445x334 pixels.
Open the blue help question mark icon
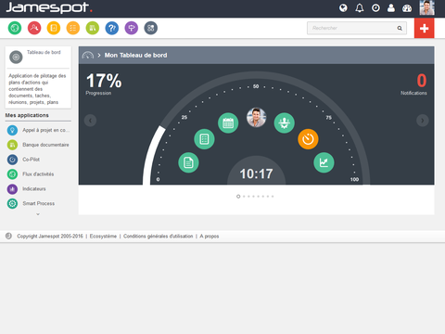(112, 28)
